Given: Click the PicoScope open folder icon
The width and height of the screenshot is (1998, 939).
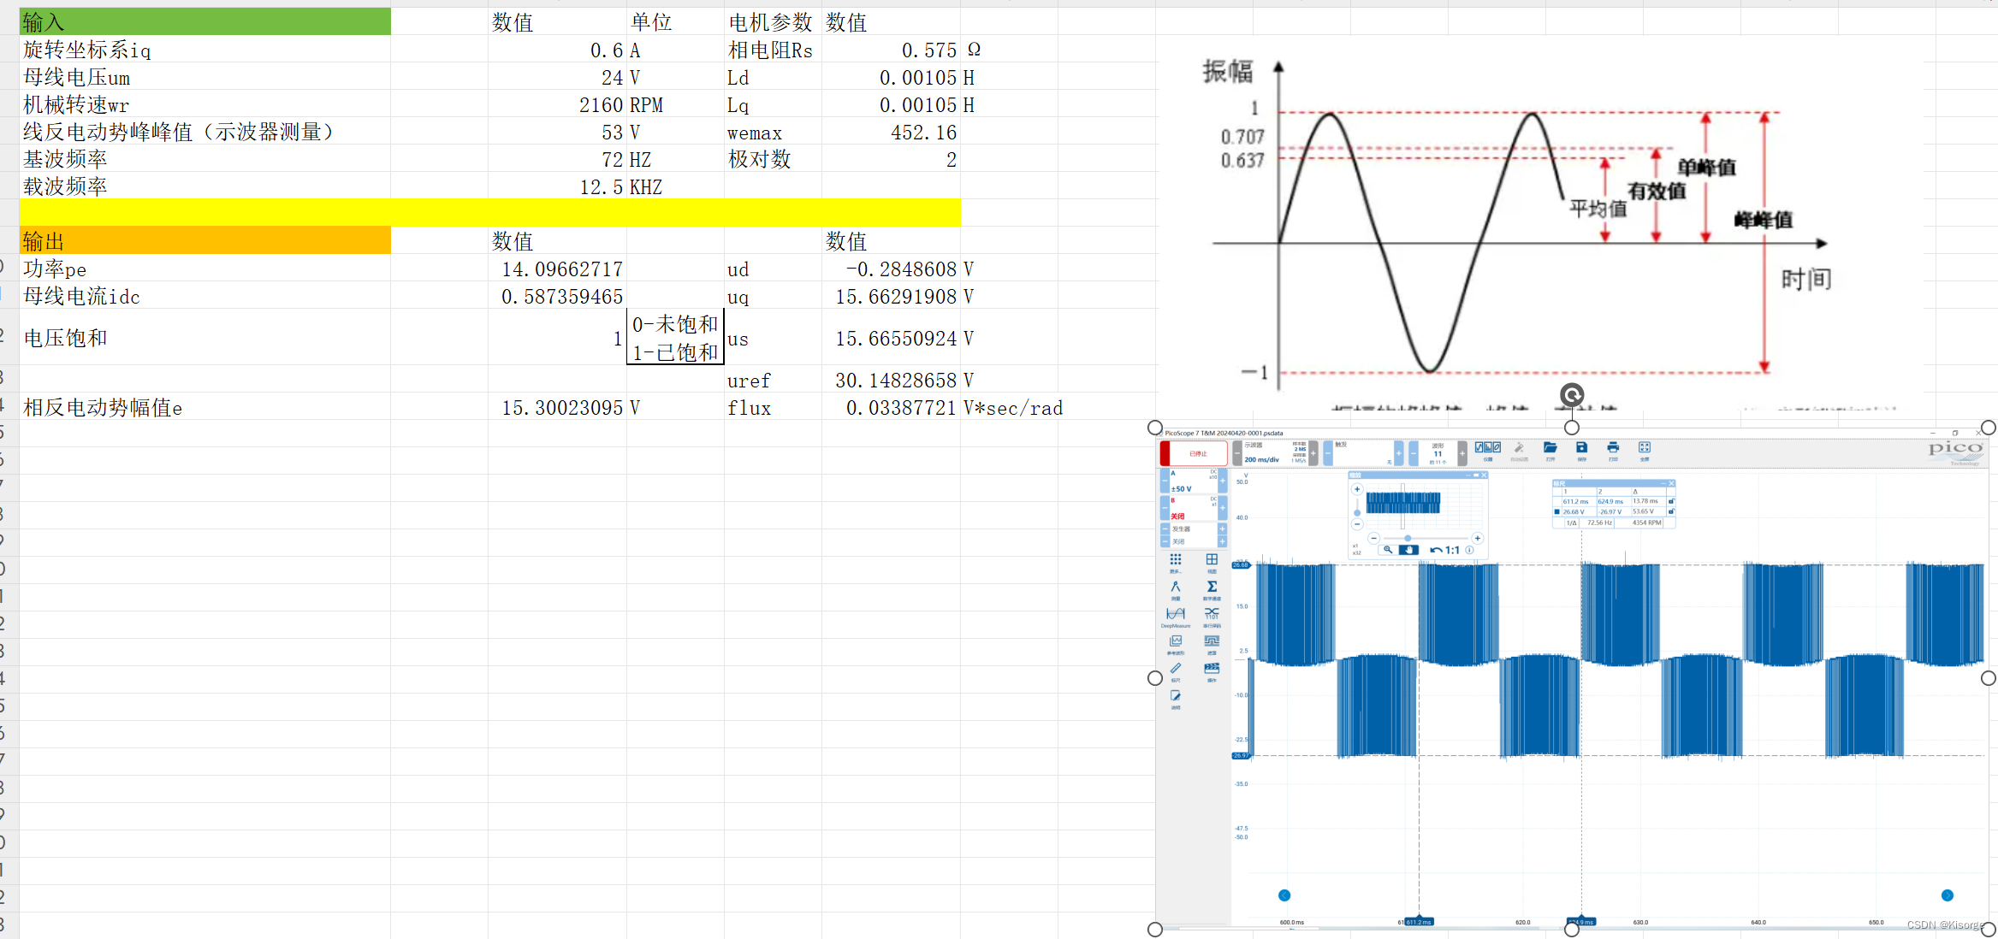Looking at the screenshot, I should (x=1550, y=447).
